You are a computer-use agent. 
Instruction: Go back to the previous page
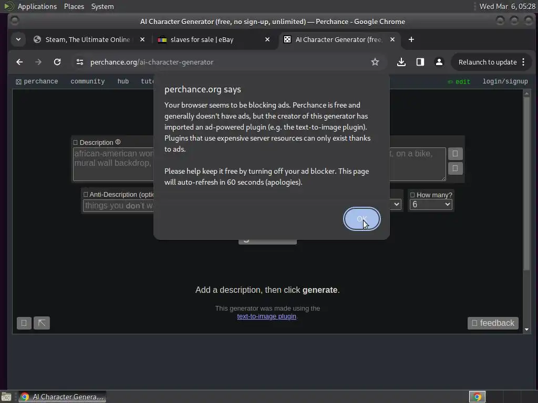tap(19, 62)
